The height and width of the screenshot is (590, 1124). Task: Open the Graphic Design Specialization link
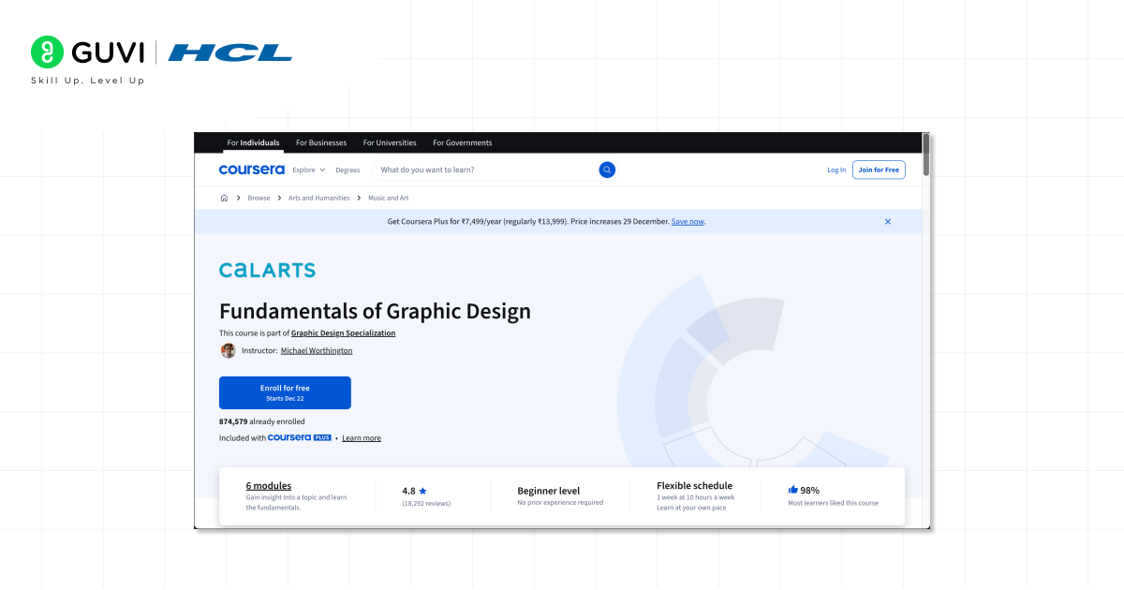[x=343, y=333]
